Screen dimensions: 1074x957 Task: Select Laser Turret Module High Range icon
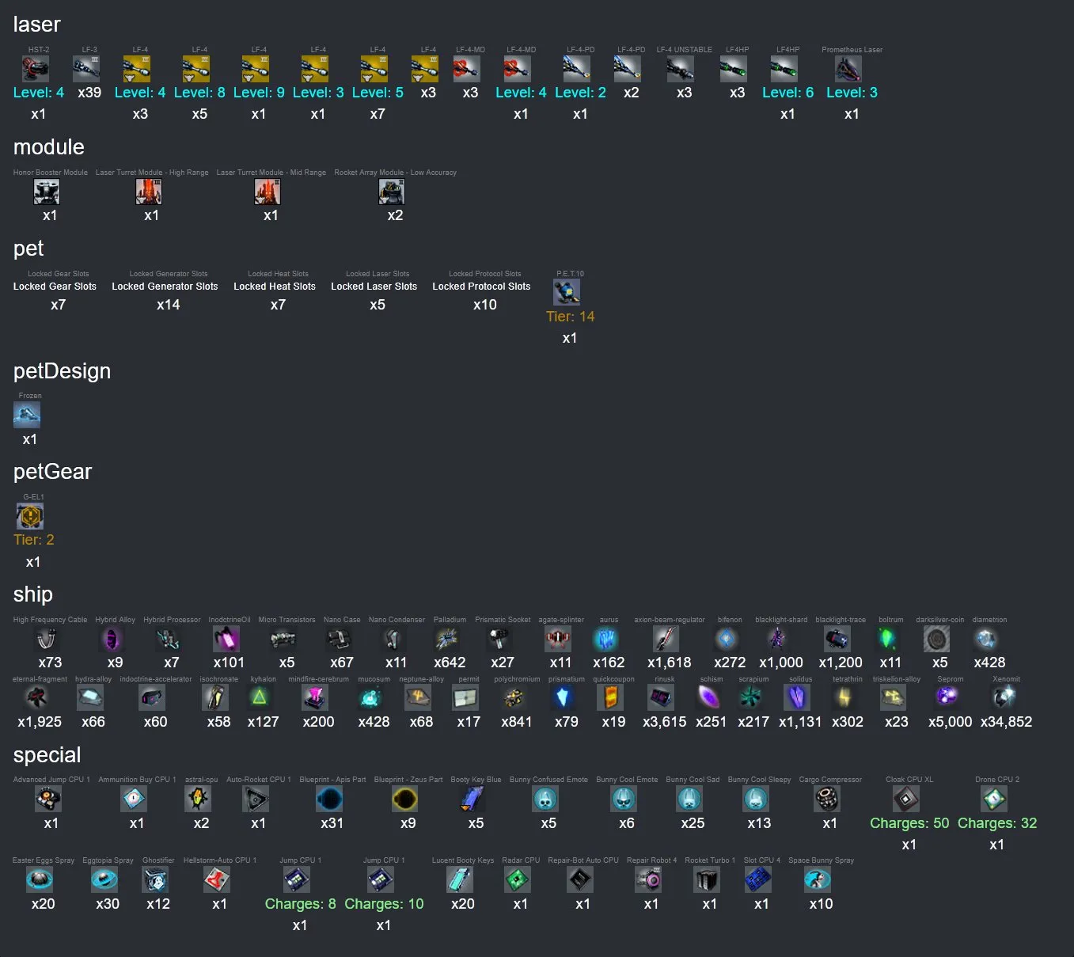[x=149, y=192]
